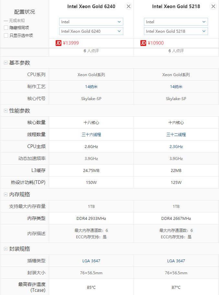Viewport: 219px width, 295px height.
Task: Click the 125W TDP value
Action: tap(176, 183)
